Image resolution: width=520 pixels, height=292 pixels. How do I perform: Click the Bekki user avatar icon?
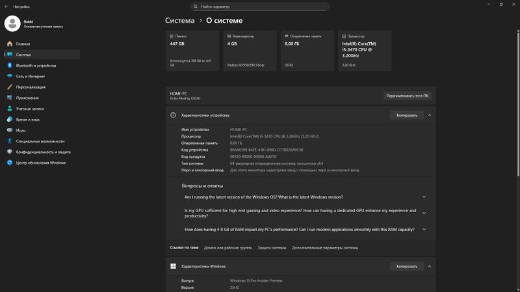tap(12, 23)
